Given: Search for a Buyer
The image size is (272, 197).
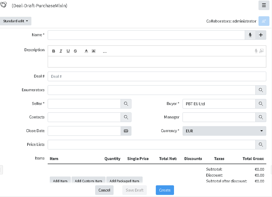Looking at the screenshot, I should point(261,104).
